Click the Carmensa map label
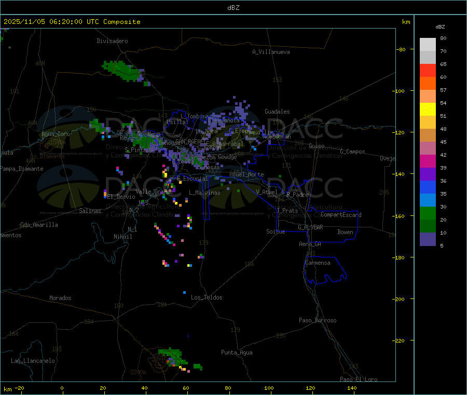Viewport: 467px width, 395px height. coord(318,263)
